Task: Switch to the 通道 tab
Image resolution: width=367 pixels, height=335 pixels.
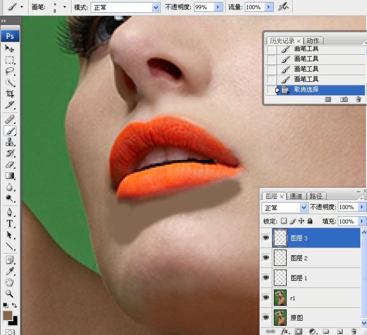Action: (x=296, y=196)
